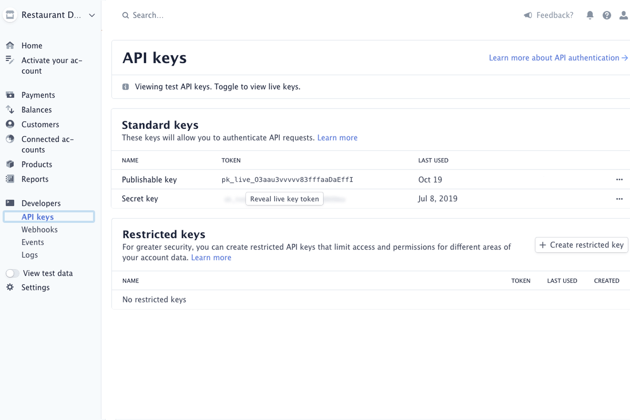This screenshot has height=420, width=630.
Task: Open the notifications bell
Action: point(590,15)
